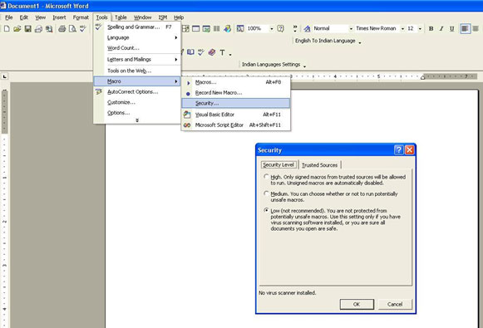Click the right indent marker on ruler
Image resolution: width=483 pixels, height=328 pixels.
[x=422, y=77]
